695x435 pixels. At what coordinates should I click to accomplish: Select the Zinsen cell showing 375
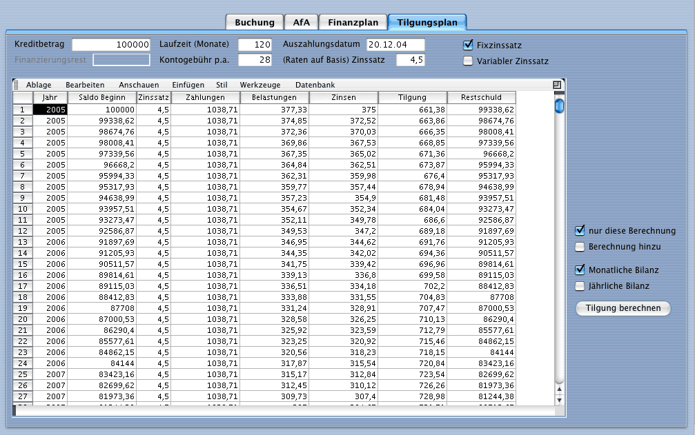[344, 110]
